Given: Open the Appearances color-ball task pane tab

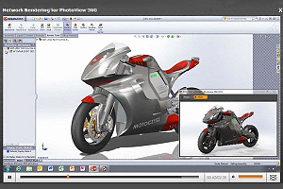Looking at the screenshot, I should point(278,67).
